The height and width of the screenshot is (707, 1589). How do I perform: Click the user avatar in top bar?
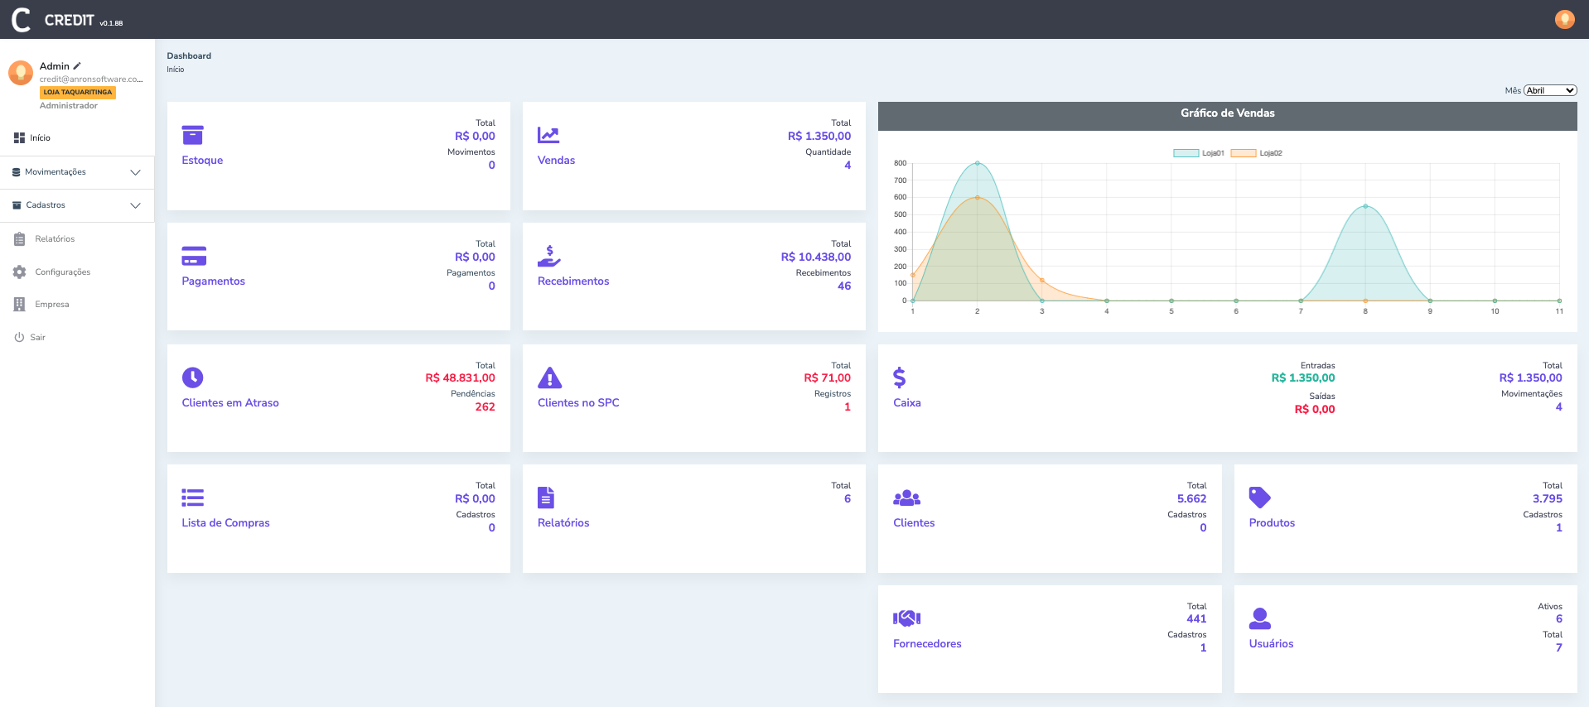pyautogui.click(x=1564, y=19)
